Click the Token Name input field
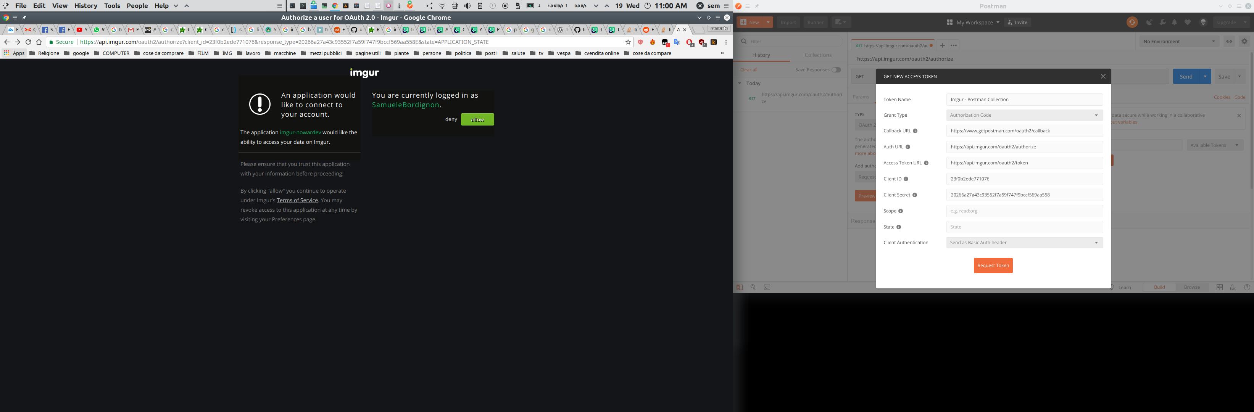The width and height of the screenshot is (1254, 412). (x=1024, y=100)
